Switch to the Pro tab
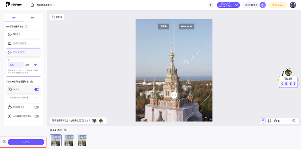This screenshot has height=149, width=301. point(14,18)
